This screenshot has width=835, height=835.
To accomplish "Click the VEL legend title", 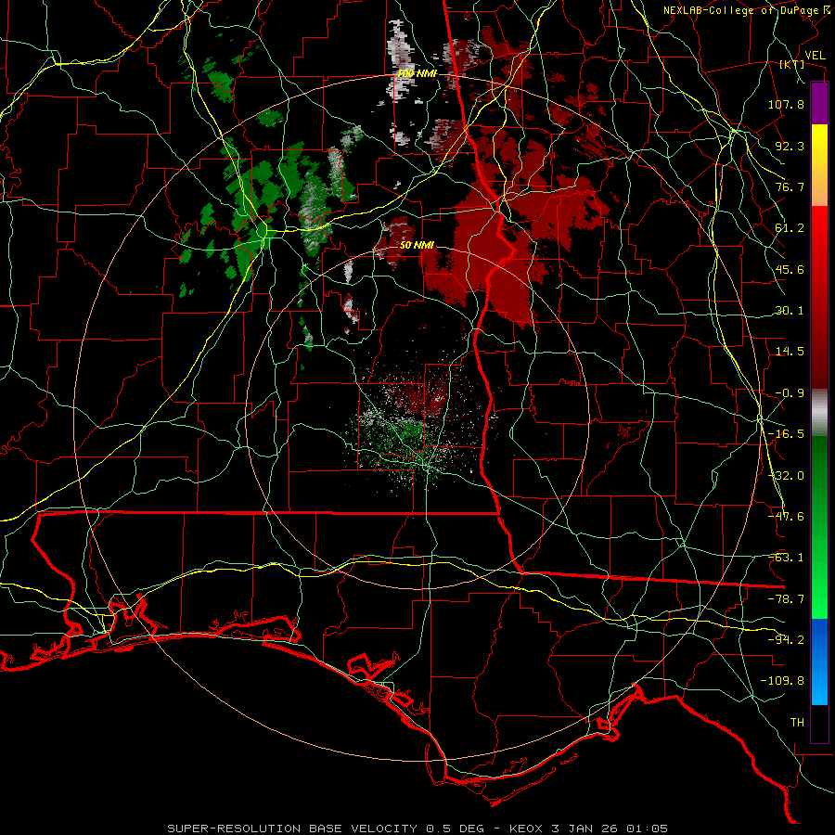I will [816, 56].
